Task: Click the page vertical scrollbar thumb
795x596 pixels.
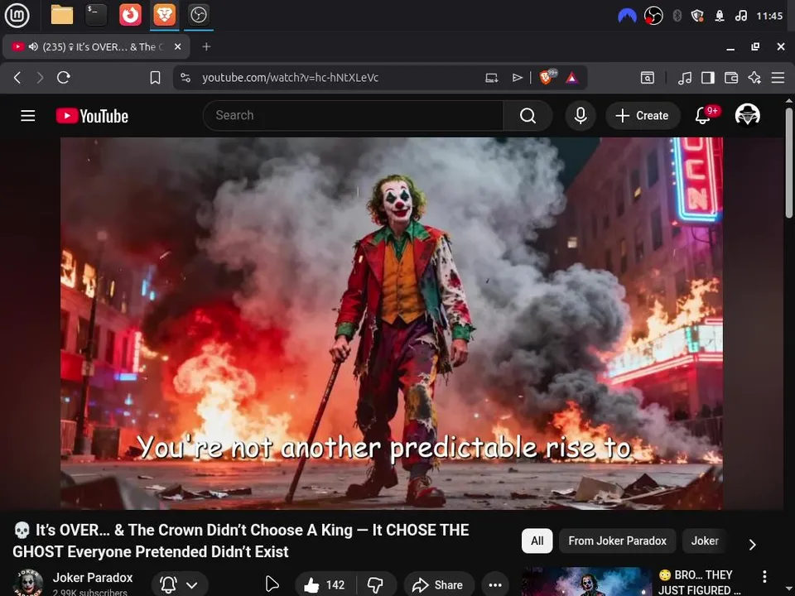Action: point(789,162)
